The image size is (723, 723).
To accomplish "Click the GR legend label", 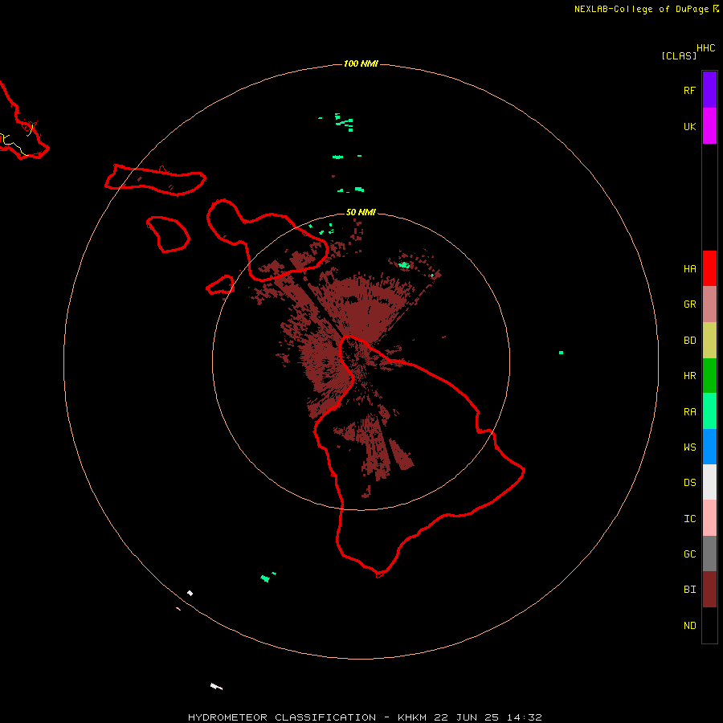I will [x=689, y=304].
